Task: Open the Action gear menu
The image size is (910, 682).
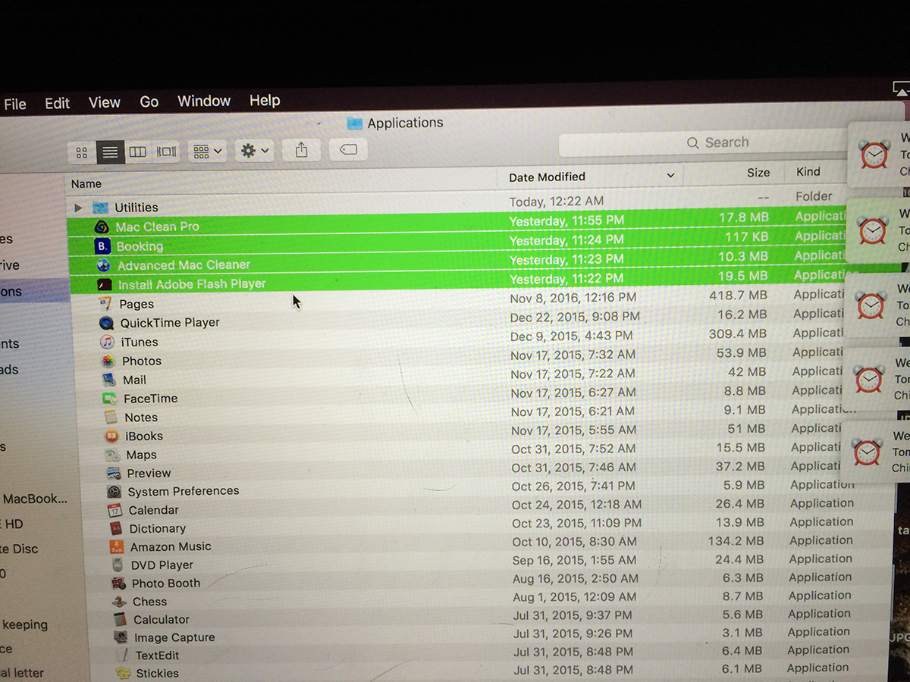Action: 254,151
